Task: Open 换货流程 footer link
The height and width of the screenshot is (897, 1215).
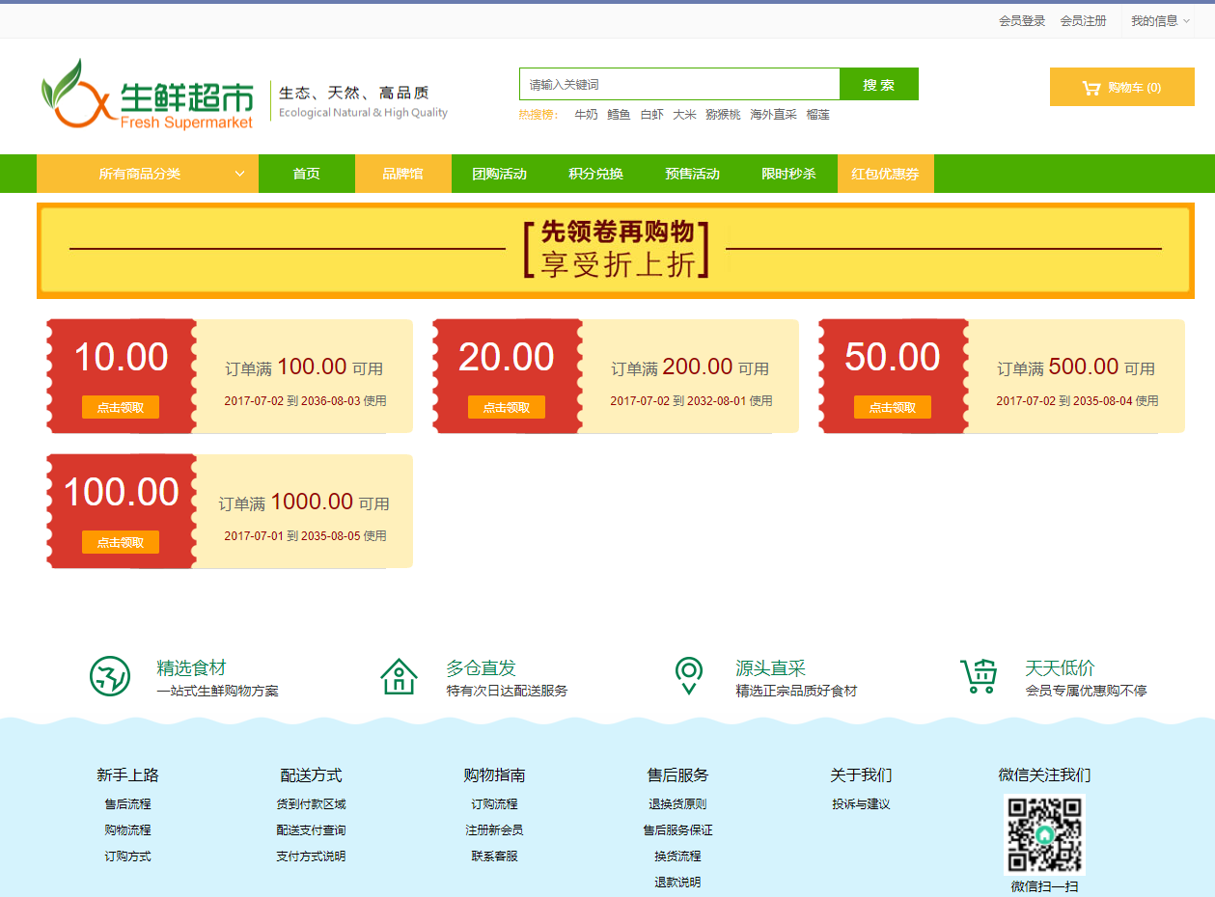Action: pyautogui.click(x=677, y=856)
